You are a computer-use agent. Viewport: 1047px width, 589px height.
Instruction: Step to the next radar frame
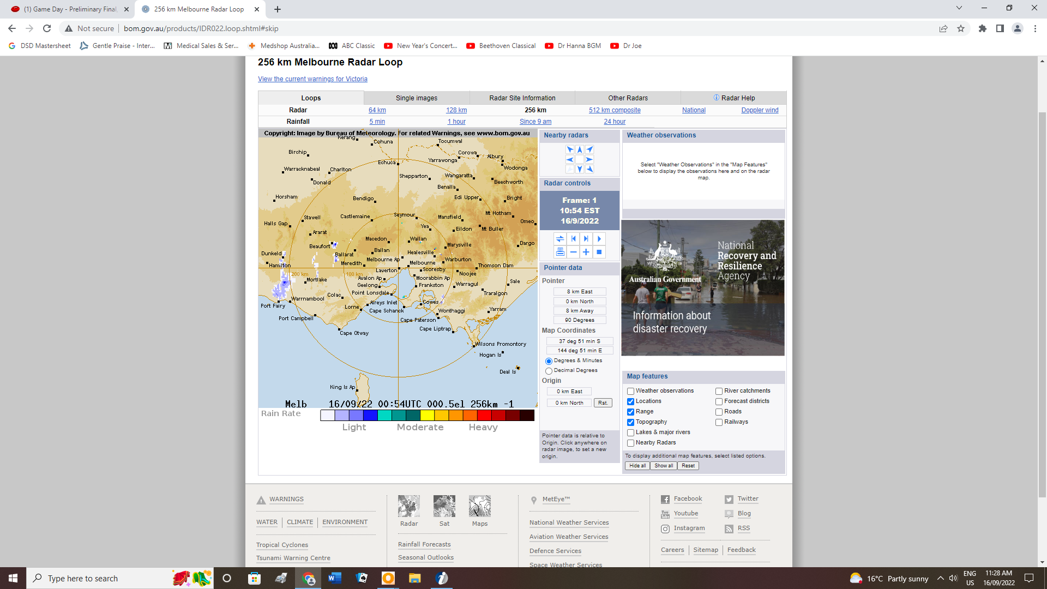point(586,239)
